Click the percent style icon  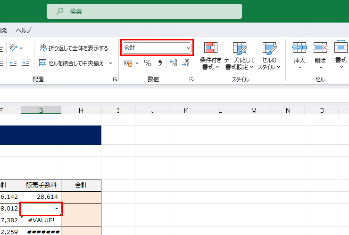148,63
